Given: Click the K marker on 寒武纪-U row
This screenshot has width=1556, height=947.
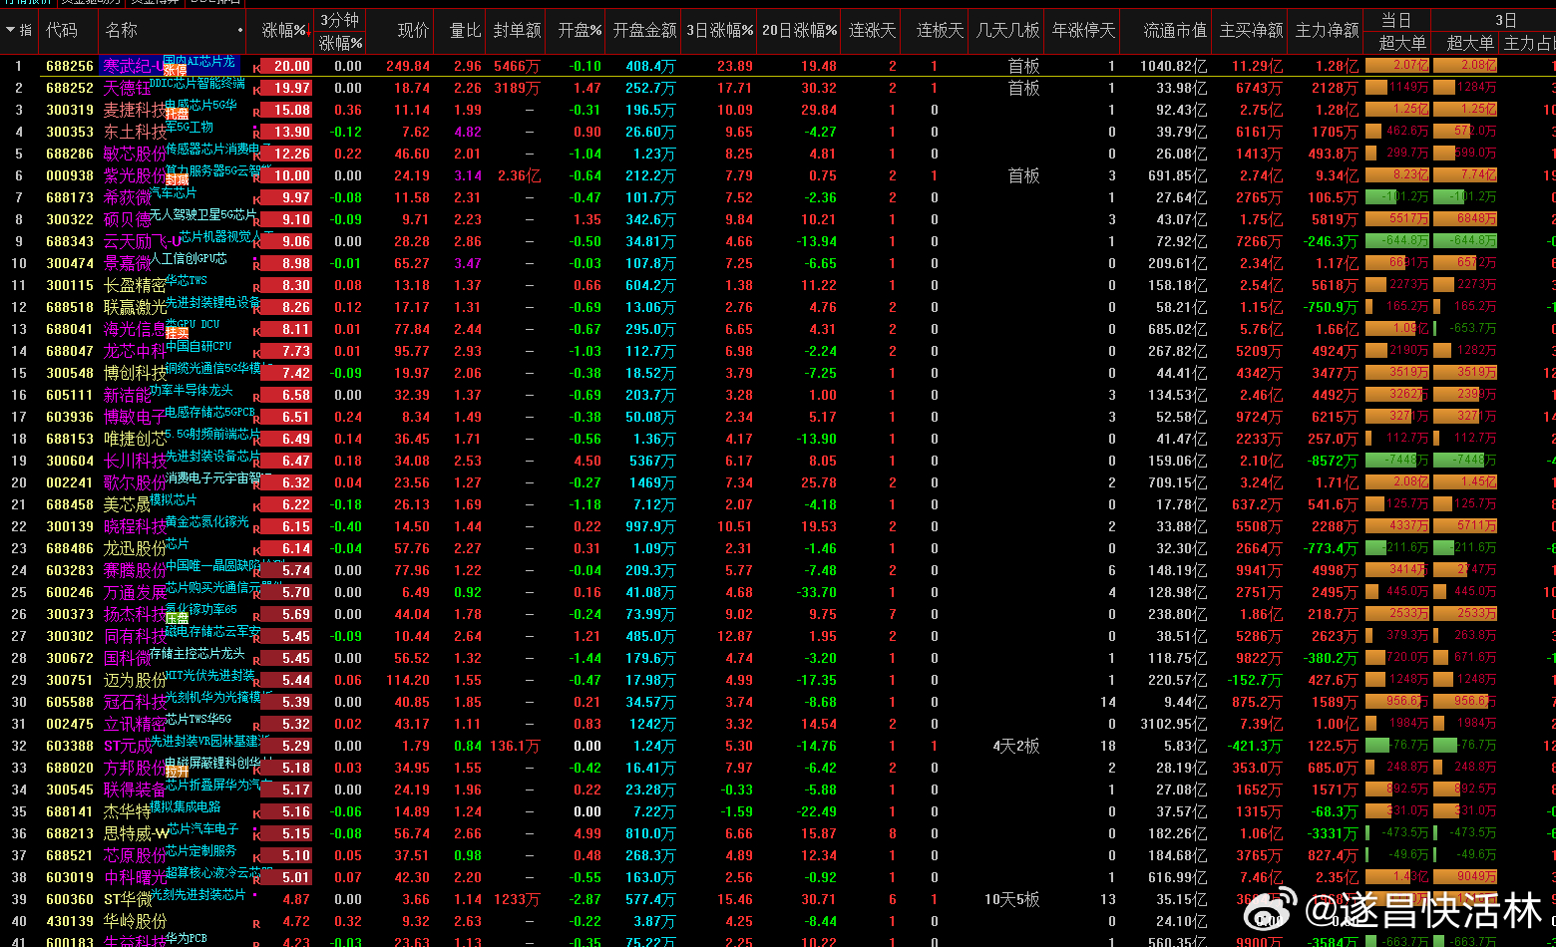Looking at the screenshot, I should point(256,68).
